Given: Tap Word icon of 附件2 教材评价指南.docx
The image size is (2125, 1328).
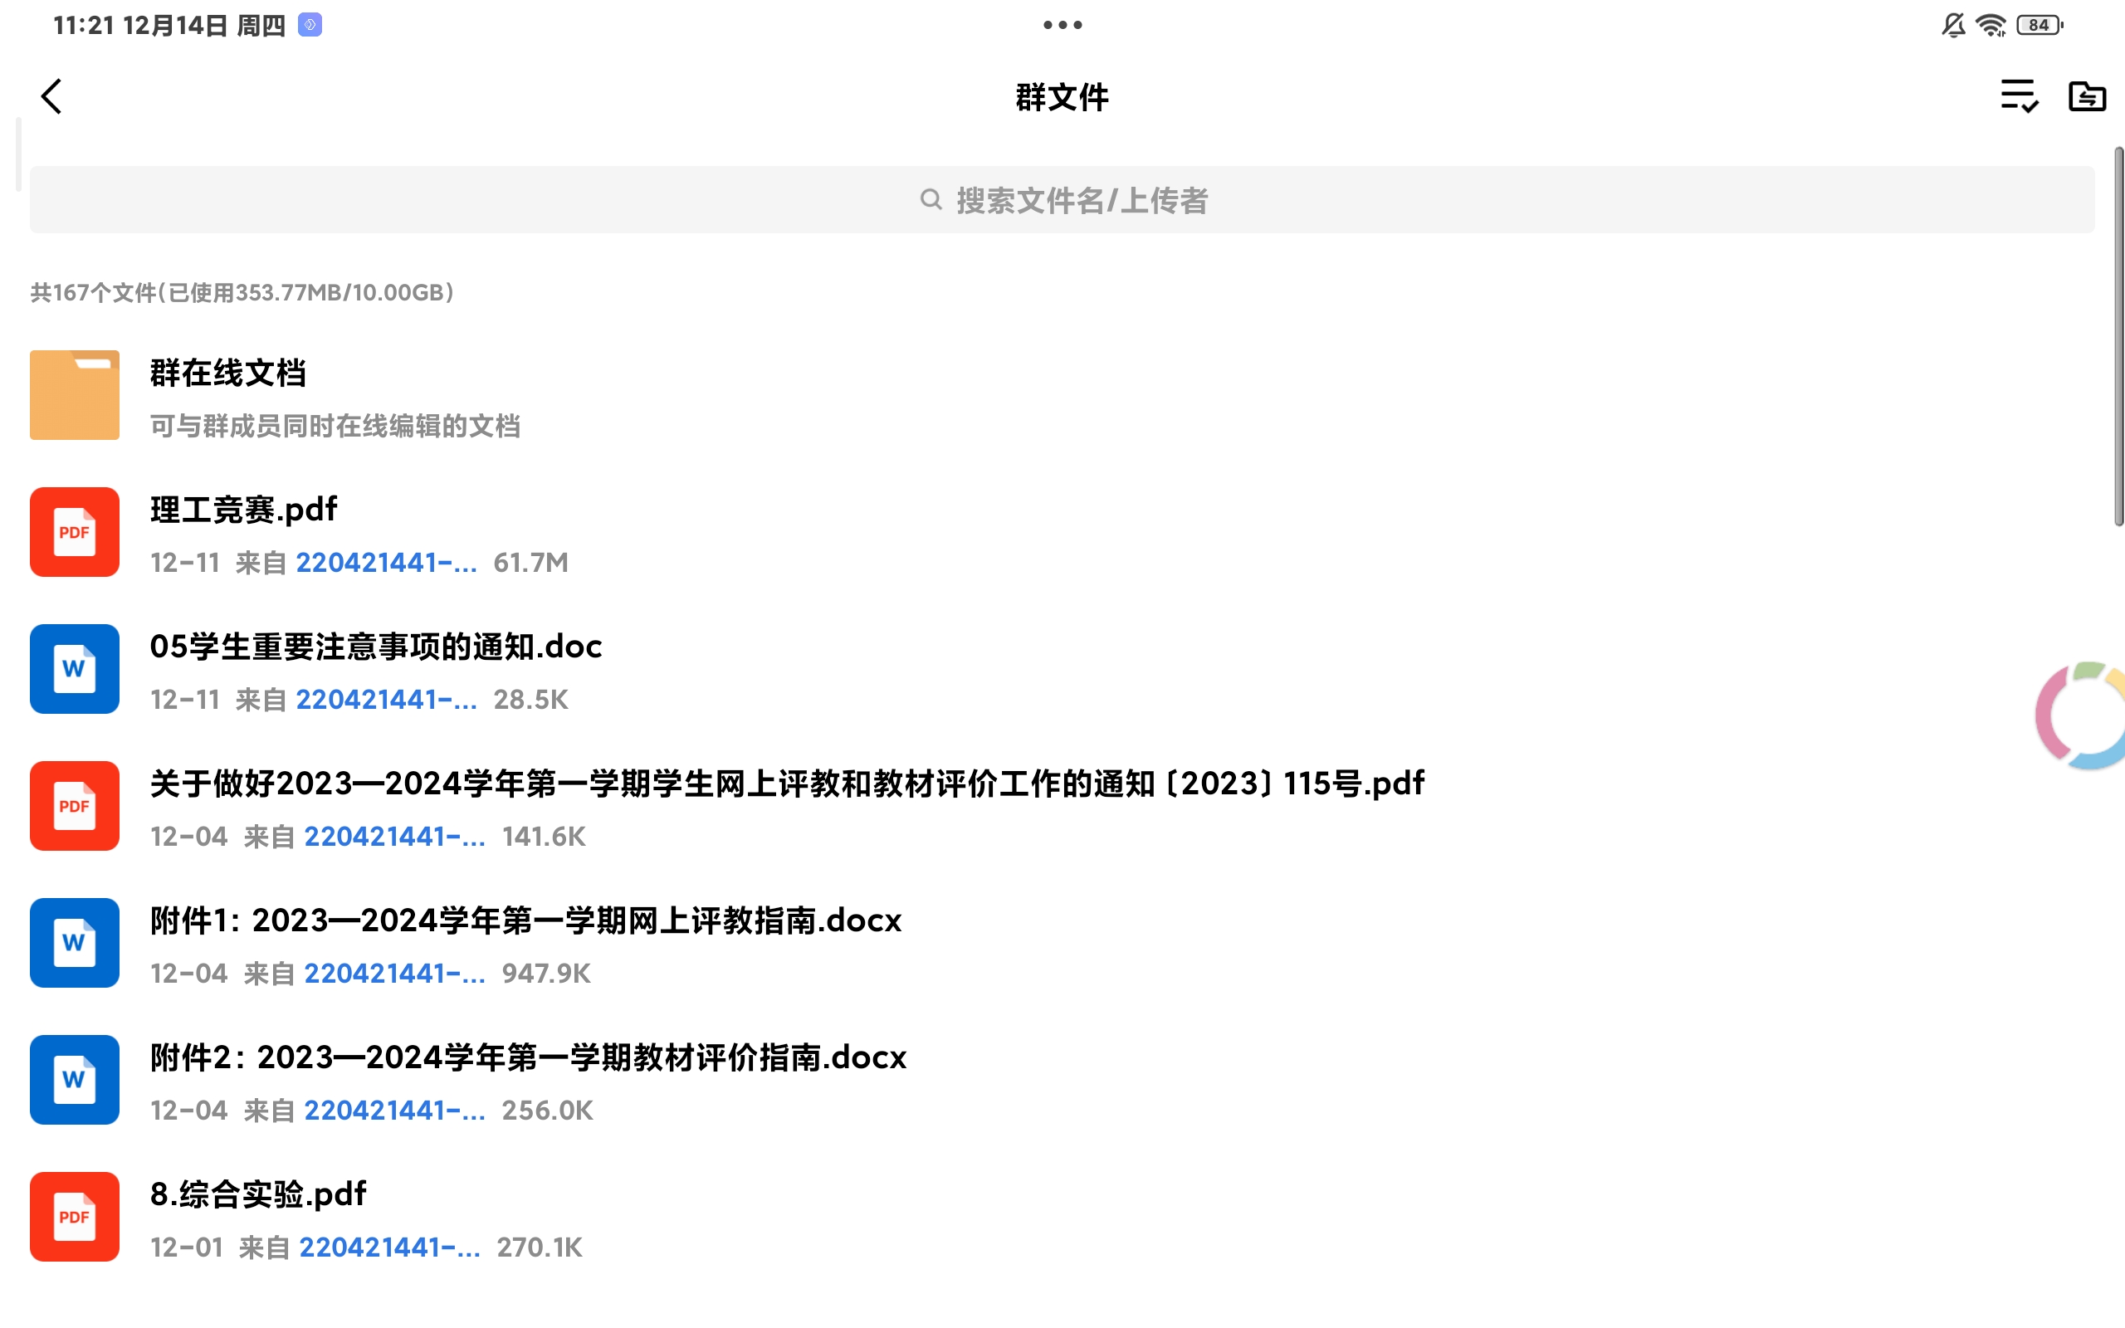Looking at the screenshot, I should pyautogui.click(x=75, y=1080).
